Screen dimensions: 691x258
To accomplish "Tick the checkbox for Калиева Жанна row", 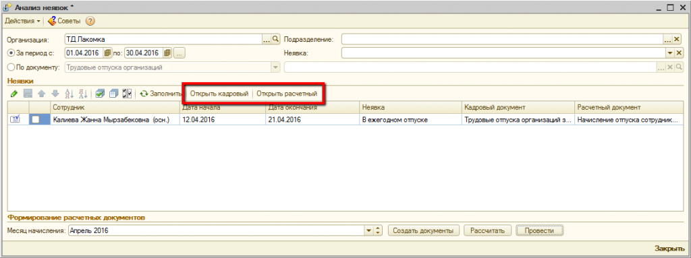I will 36,119.
